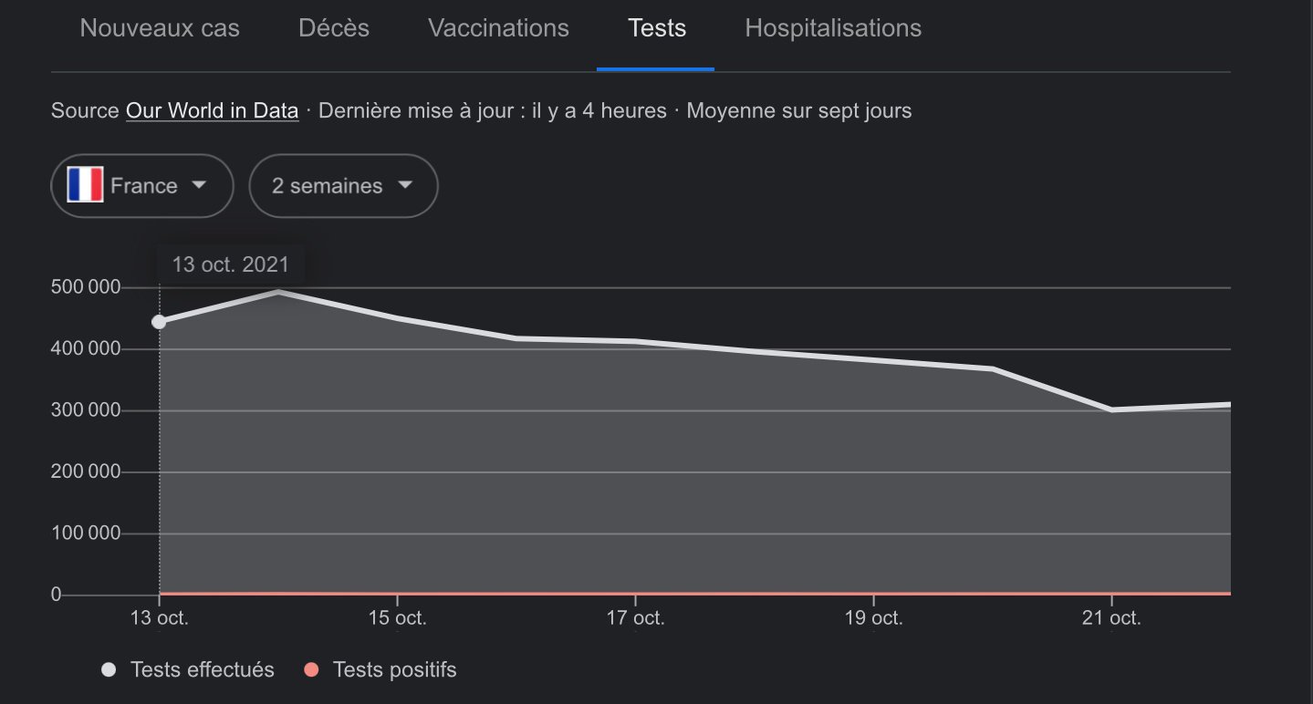Click the 21 oct. axis label
Screen dimensions: 1313x704
tap(1112, 618)
